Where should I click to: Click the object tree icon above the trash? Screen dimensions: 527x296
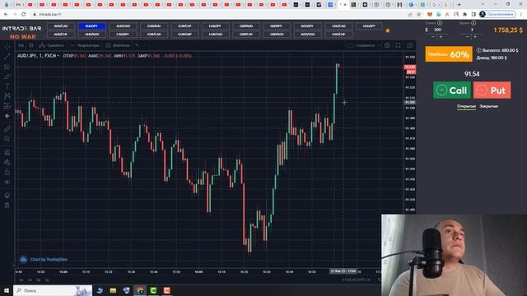[7, 196]
